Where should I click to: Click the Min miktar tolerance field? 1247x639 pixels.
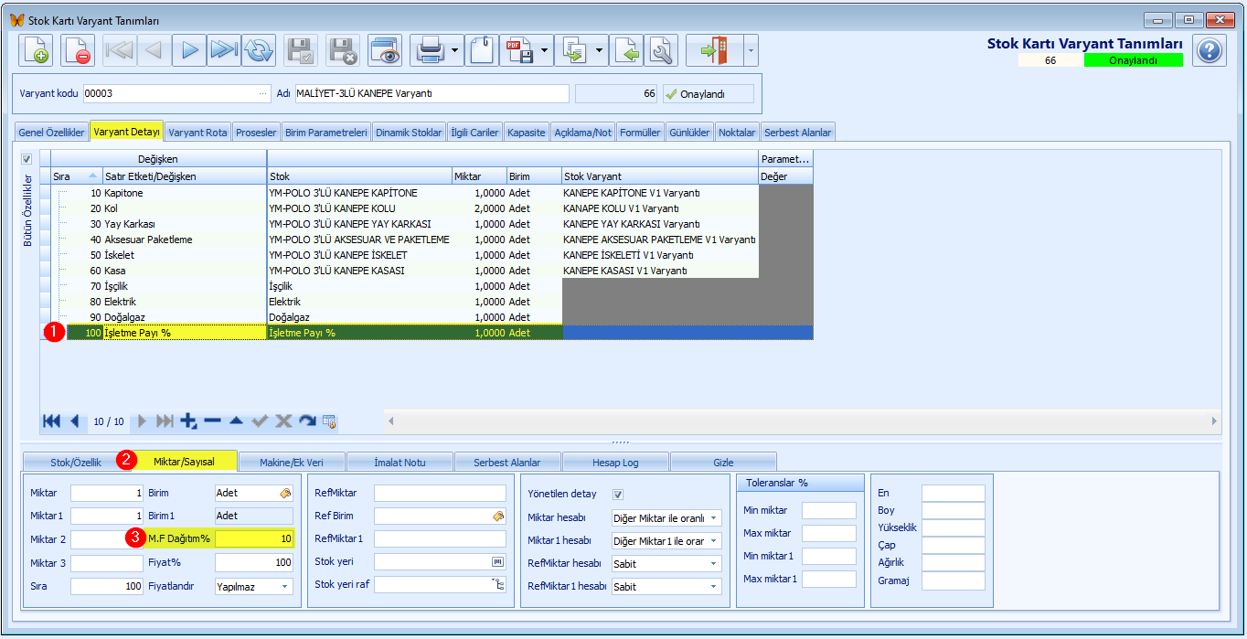coord(829,511)
